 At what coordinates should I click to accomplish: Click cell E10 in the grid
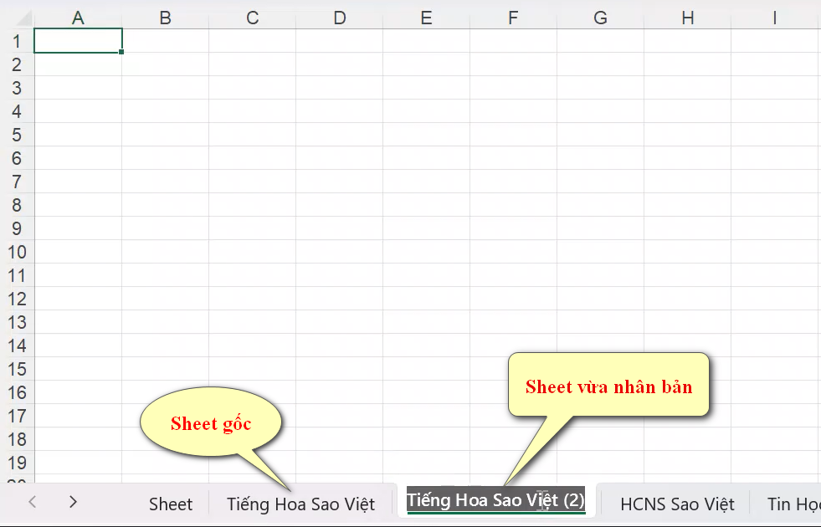click(425, 252)
